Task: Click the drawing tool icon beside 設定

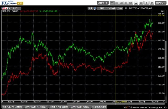Action: point(95,8)
